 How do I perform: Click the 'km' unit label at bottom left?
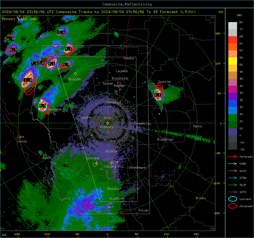4,235
